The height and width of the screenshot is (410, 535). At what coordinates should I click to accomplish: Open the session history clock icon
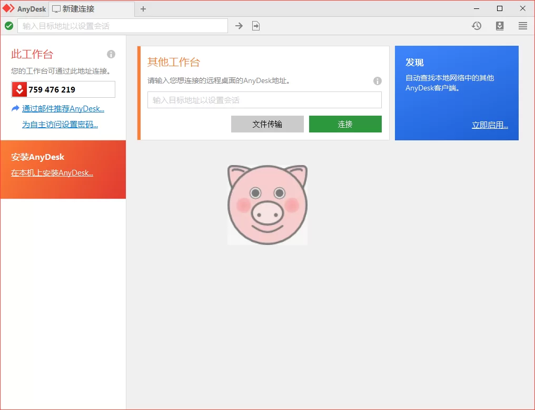(477, 26)
